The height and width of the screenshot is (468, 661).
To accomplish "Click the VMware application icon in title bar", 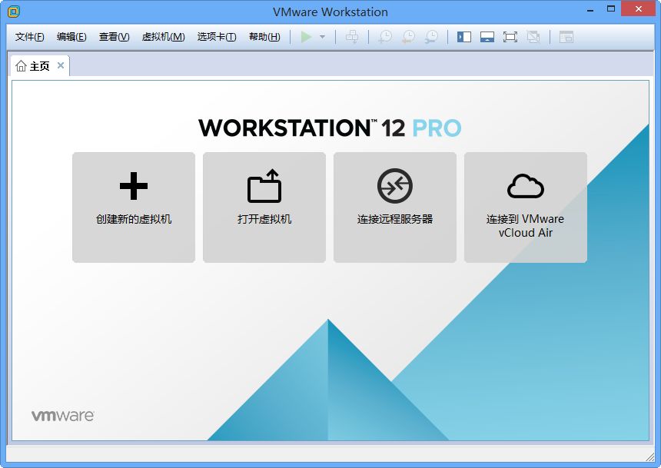I will 14,12.
